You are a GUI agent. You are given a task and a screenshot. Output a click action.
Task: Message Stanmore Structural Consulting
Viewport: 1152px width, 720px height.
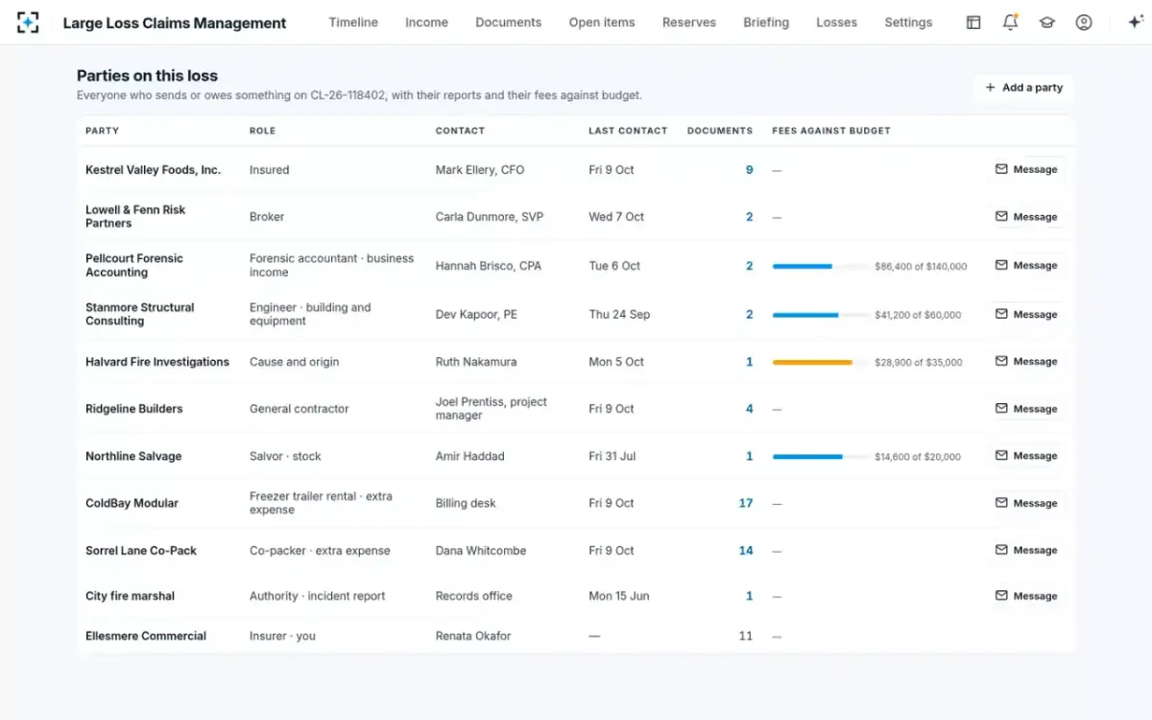pyautogui.click(x=1026, y=314)
